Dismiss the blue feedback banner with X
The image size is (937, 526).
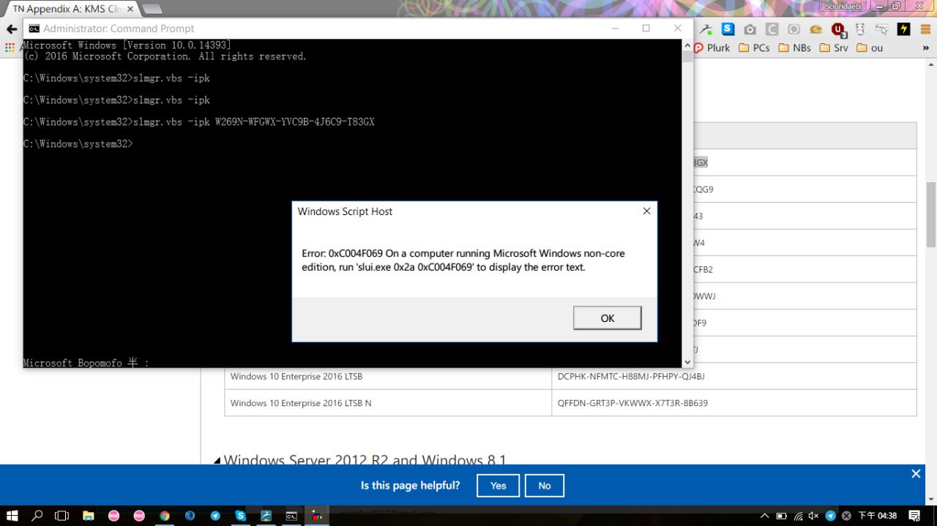click(x=916, y=474)
